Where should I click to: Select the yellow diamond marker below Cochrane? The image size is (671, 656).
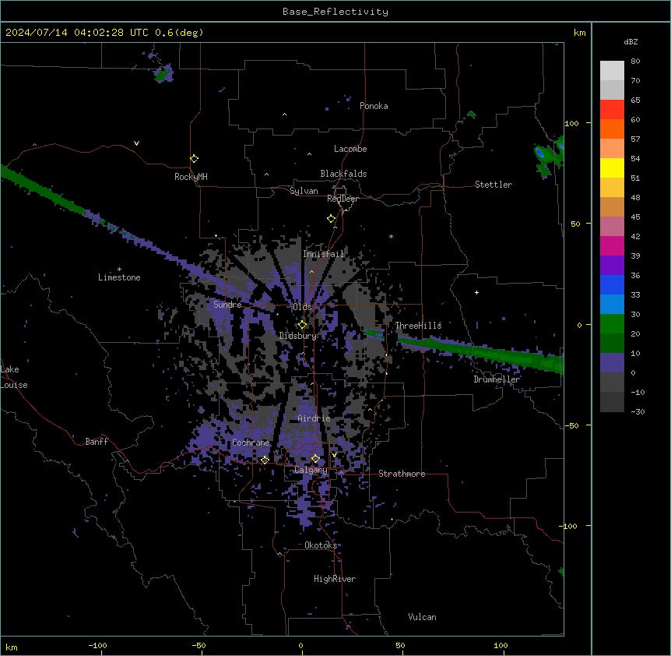pyautogui.click(x=265, y=460)
